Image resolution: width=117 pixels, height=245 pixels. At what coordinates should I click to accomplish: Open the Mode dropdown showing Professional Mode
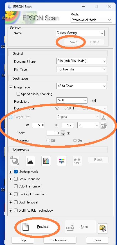pos(91,20)
